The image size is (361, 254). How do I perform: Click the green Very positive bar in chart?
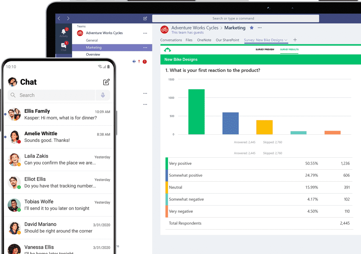pyautogui.click(x=196, y=112)
